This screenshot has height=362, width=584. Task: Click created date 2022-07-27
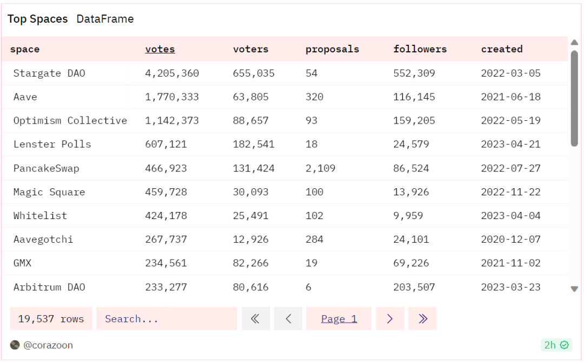(510, 168)
